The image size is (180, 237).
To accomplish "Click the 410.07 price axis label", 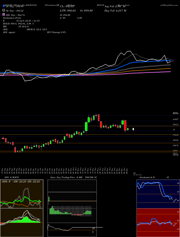I will [176, 120].
